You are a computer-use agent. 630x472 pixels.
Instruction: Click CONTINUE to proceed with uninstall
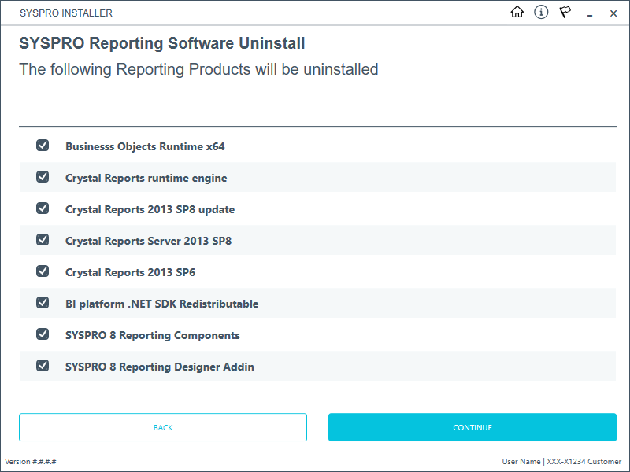click(472, 427)
